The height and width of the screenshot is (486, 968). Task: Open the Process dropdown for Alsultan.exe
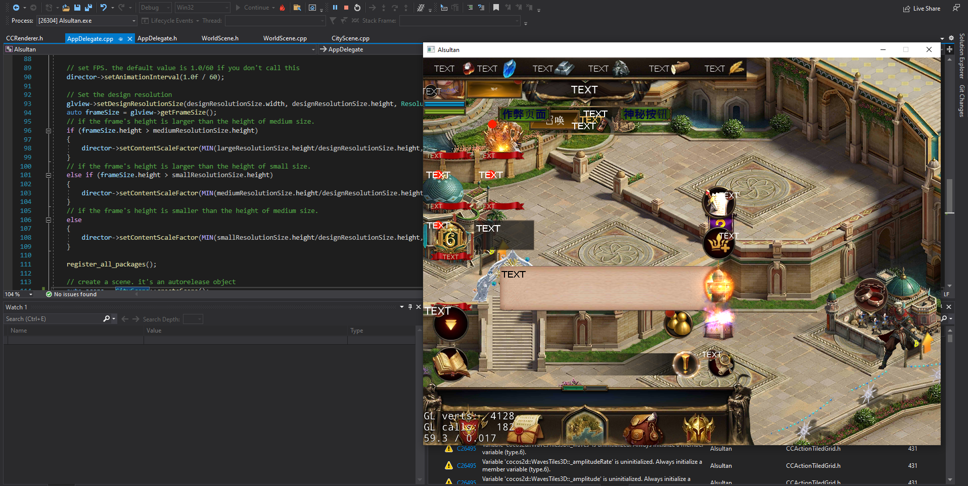[x=134, y=21]
